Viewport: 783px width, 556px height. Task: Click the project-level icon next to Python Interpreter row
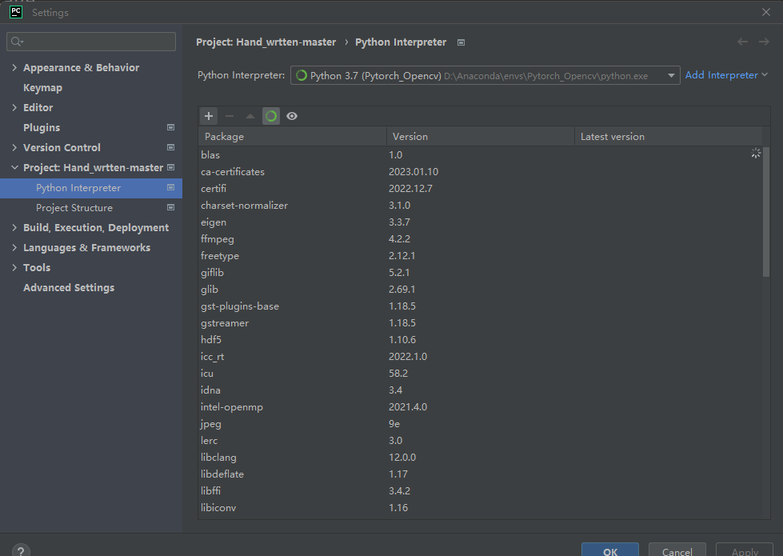click(171, 187)
